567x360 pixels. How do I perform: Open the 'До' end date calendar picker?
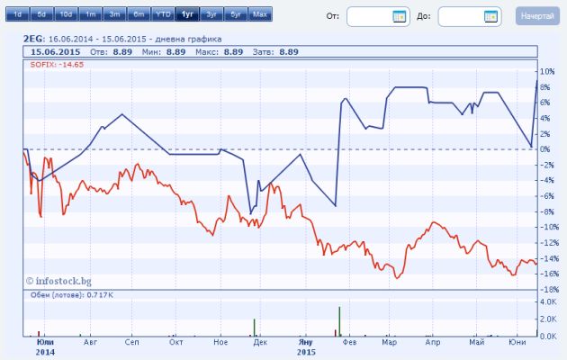pos(490,16)
